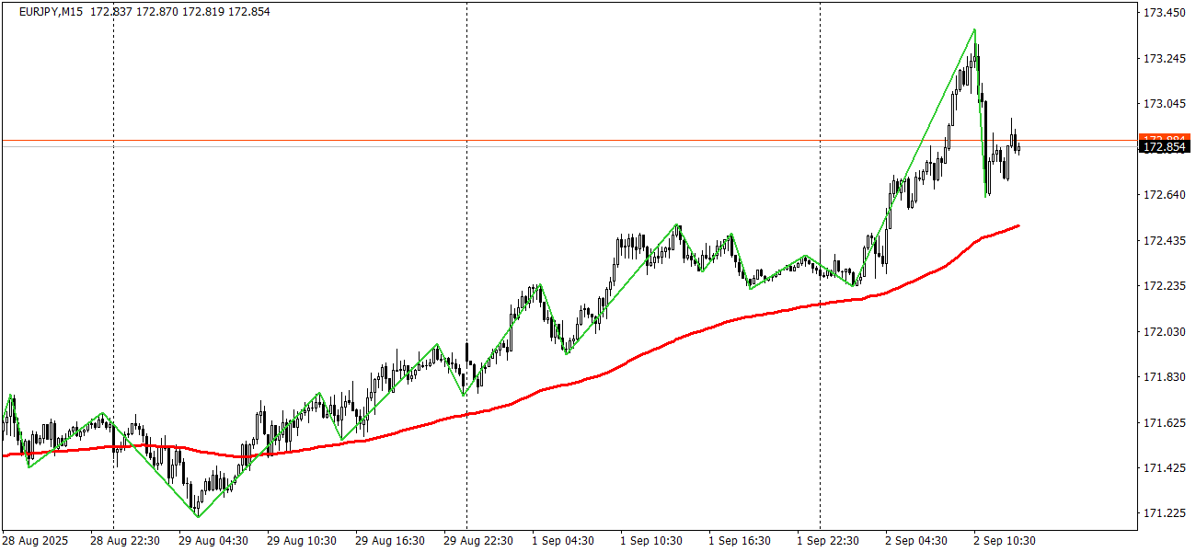
Task: Click the 172.030 price axis label
Action: 1164,331
